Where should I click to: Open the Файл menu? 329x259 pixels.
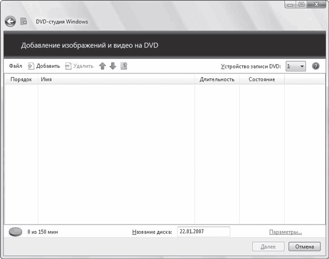tap(15, 66)
